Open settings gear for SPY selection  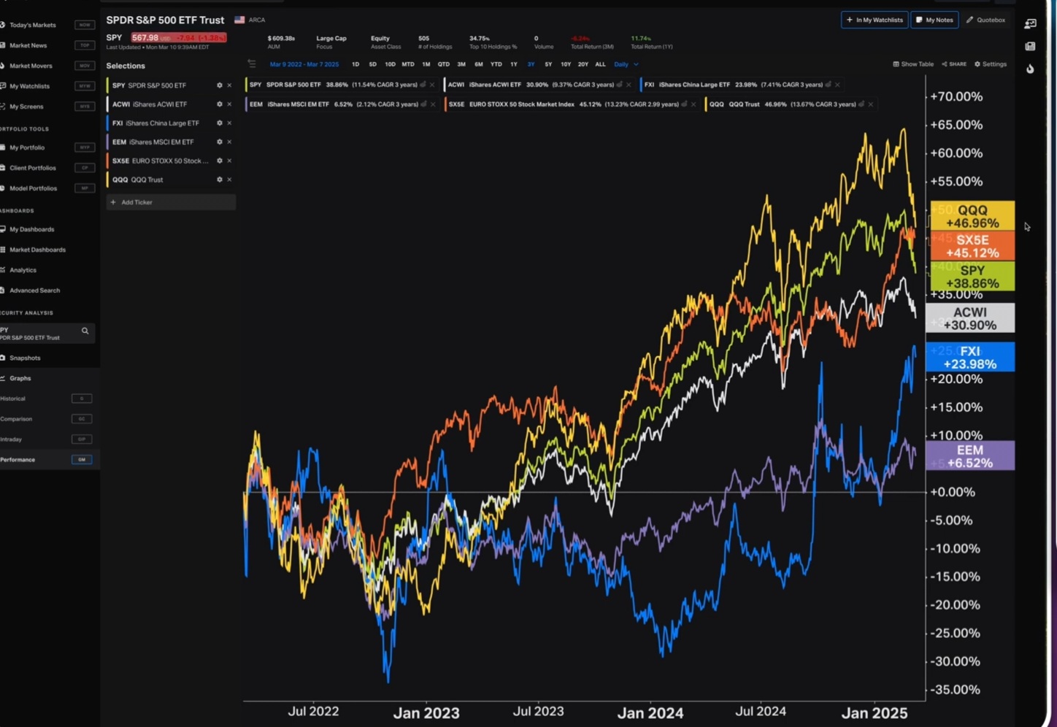pos(219,85)
